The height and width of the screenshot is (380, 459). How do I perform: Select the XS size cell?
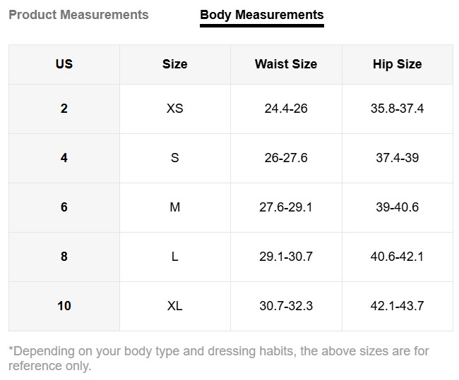[174, 109]
